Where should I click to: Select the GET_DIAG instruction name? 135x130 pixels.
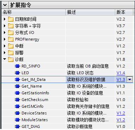31,126
